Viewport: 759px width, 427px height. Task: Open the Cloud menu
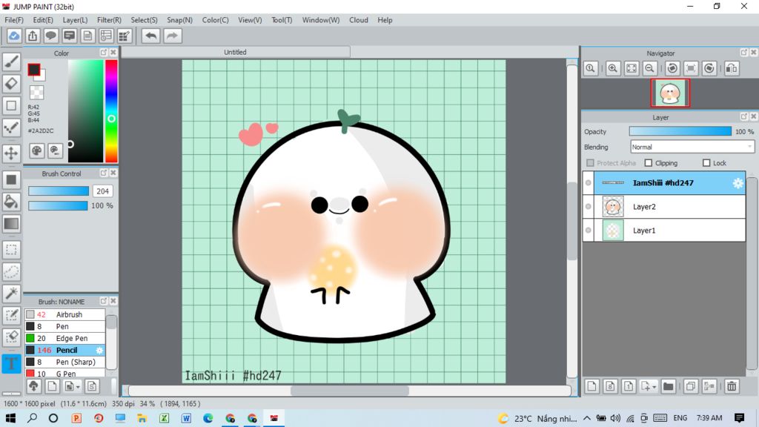pos(359,20)
